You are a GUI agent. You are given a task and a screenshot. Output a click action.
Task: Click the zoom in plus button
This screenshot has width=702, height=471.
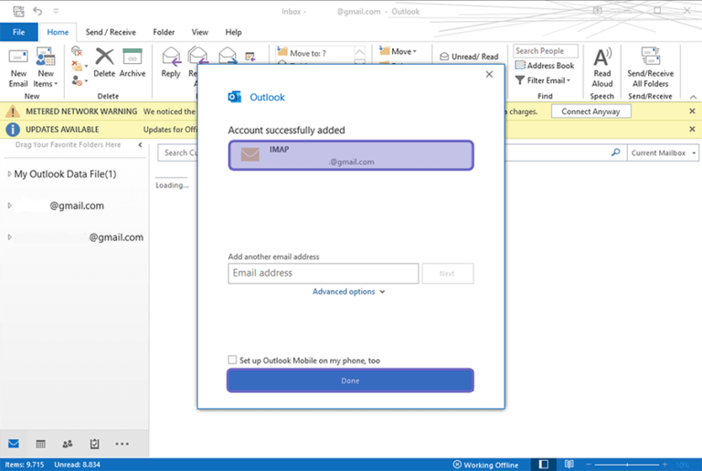click(665, 465)
